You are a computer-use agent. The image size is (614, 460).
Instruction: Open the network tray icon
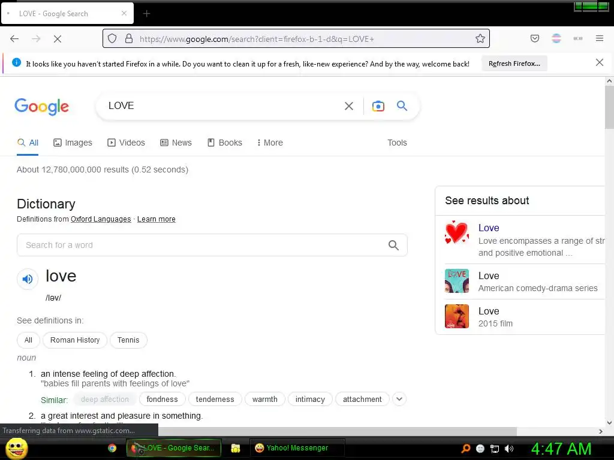point(495,449)
